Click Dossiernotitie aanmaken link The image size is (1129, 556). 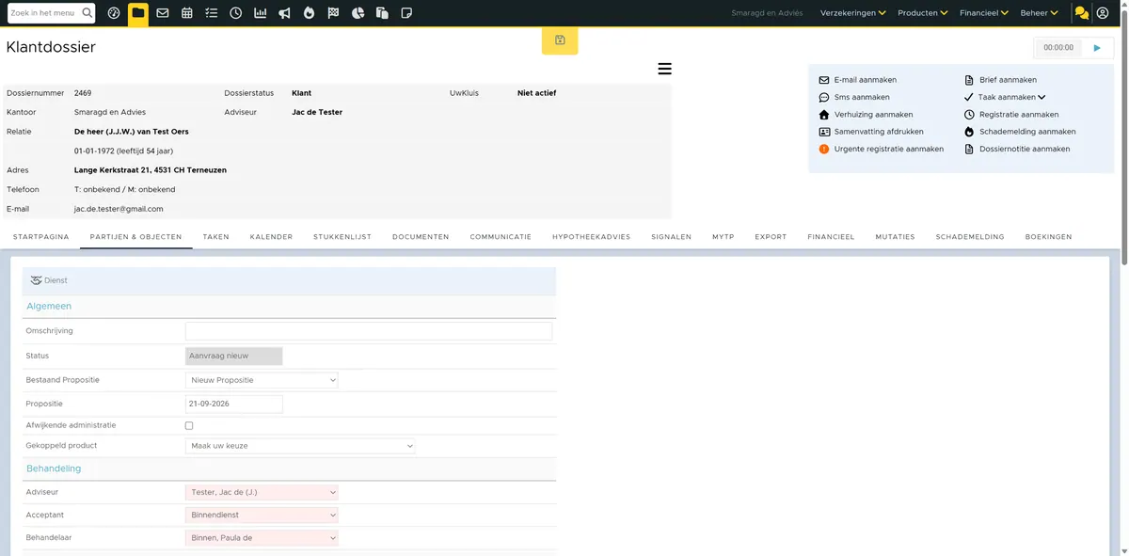1025,149
